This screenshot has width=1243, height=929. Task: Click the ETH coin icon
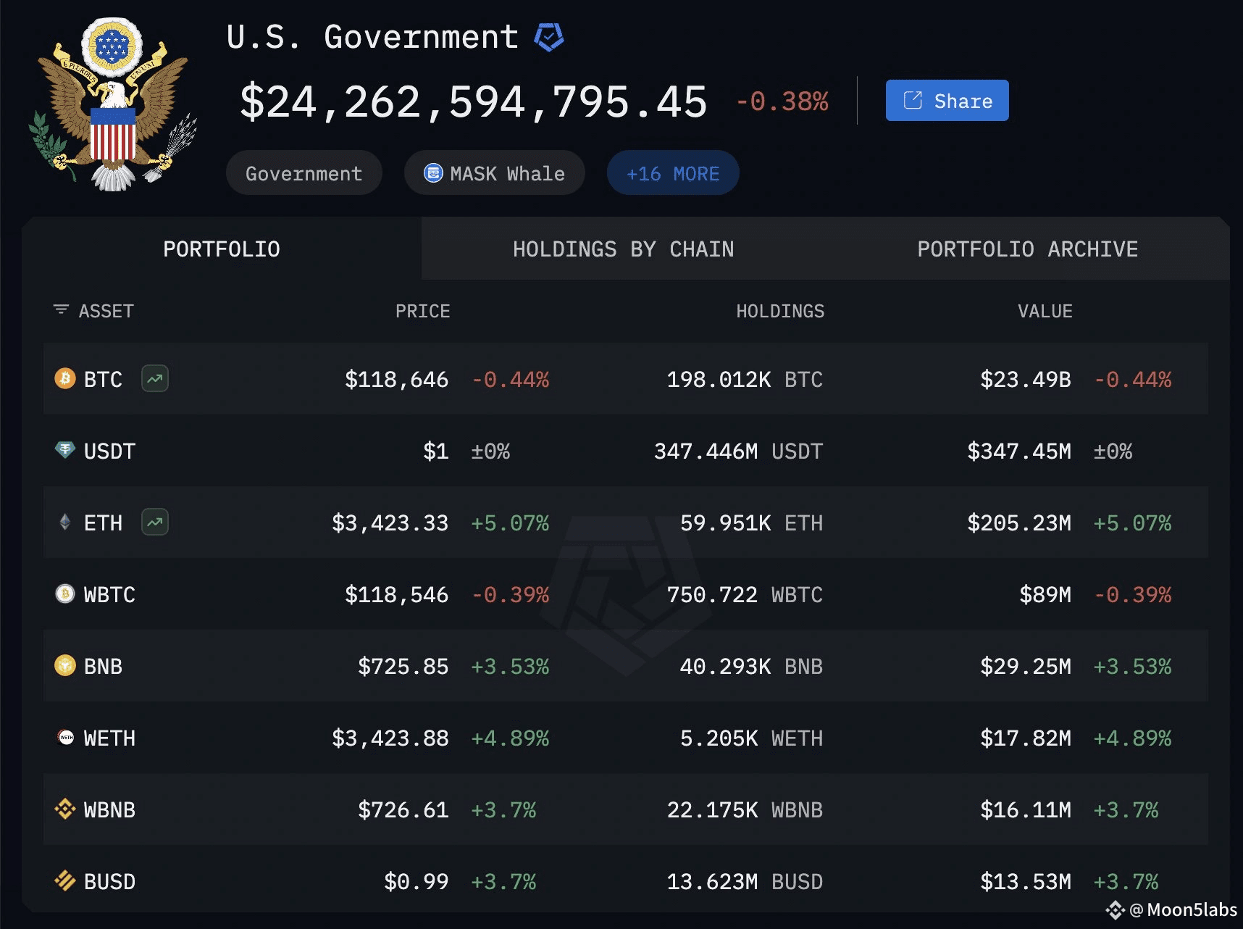(x=65, y=522)
